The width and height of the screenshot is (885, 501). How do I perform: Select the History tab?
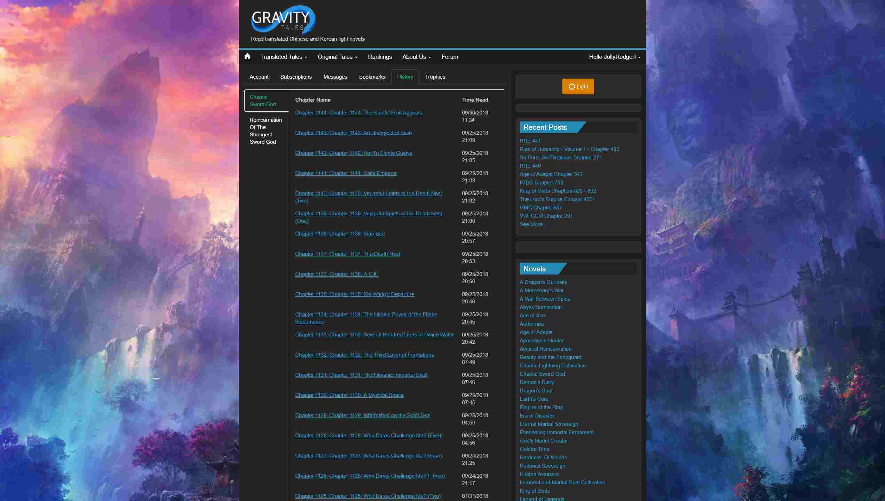(x=405, y=77)
